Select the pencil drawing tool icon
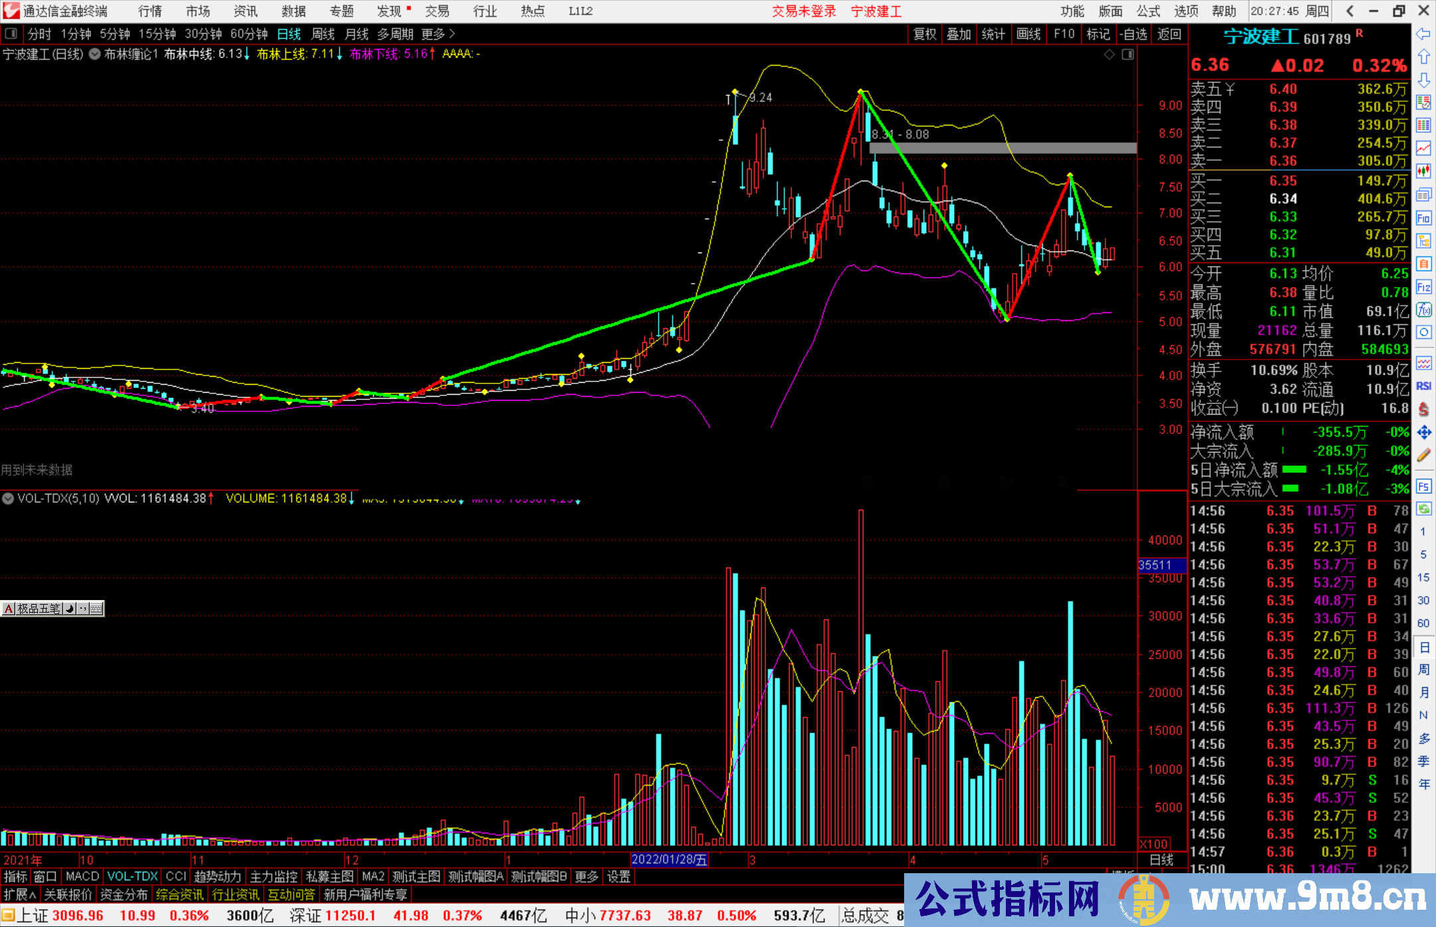 [x=1423, y=455]
